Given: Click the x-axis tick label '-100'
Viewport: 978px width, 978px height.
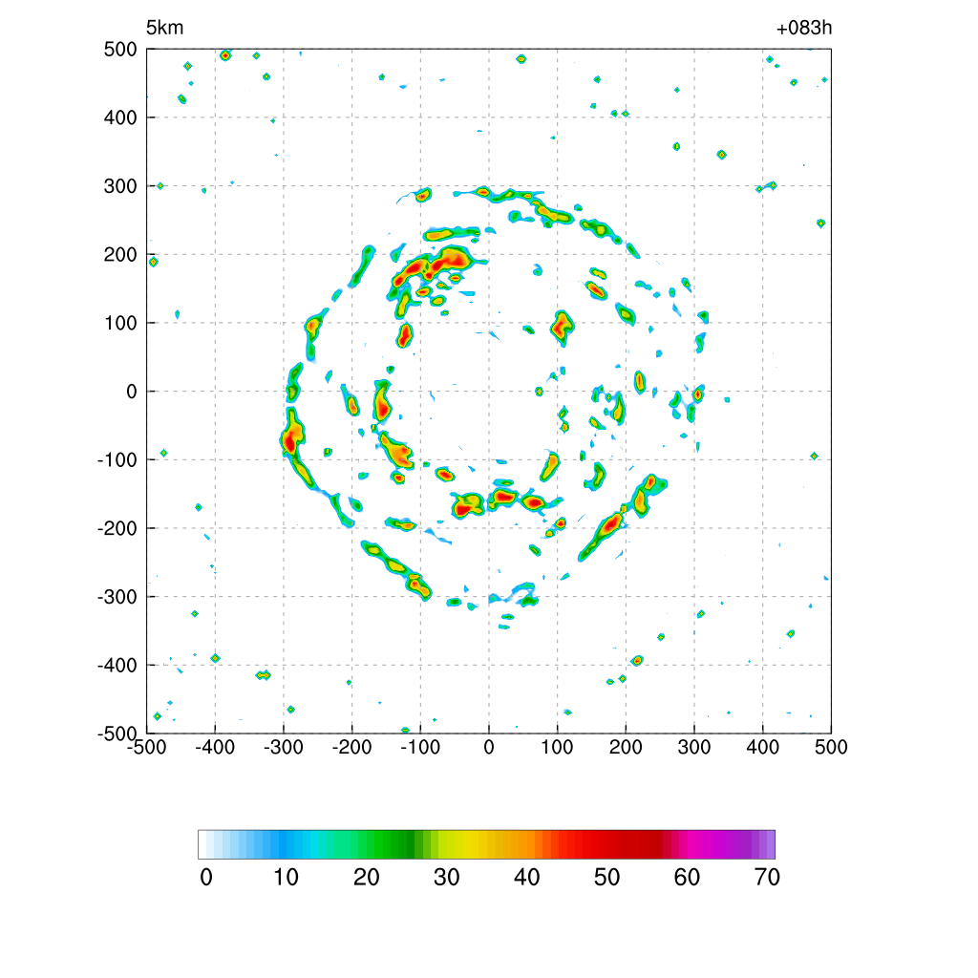Looking at the screenshot, I should pyautogui.click(x=420, y=747).
